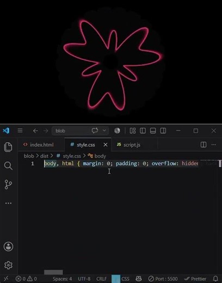Go forward with the right arrow
The width and height of the screenshot is (222, 283).
46,131
